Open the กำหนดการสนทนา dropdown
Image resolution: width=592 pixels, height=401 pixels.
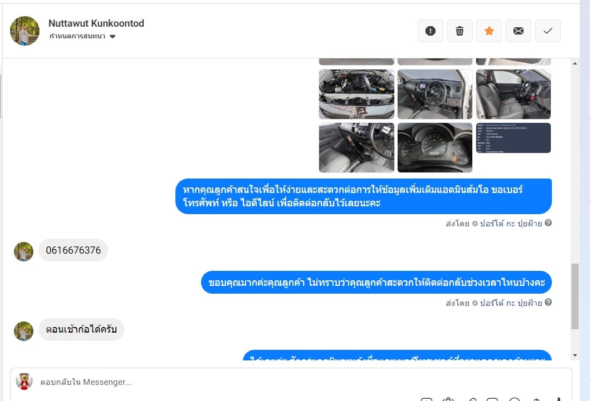click(x=82, y=36)
